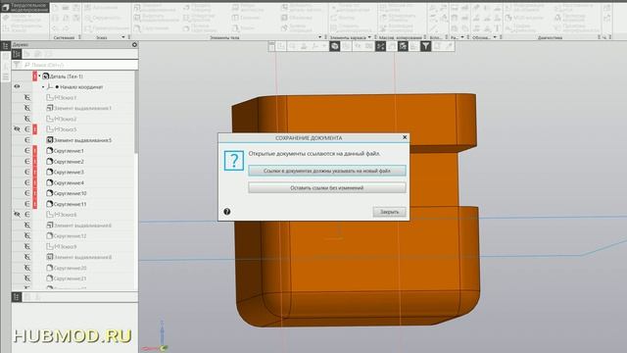Toggle hidden eye icon on Эскиз:5 row
The height and width of the screenshot is (353, 627).
pos(17,129)
